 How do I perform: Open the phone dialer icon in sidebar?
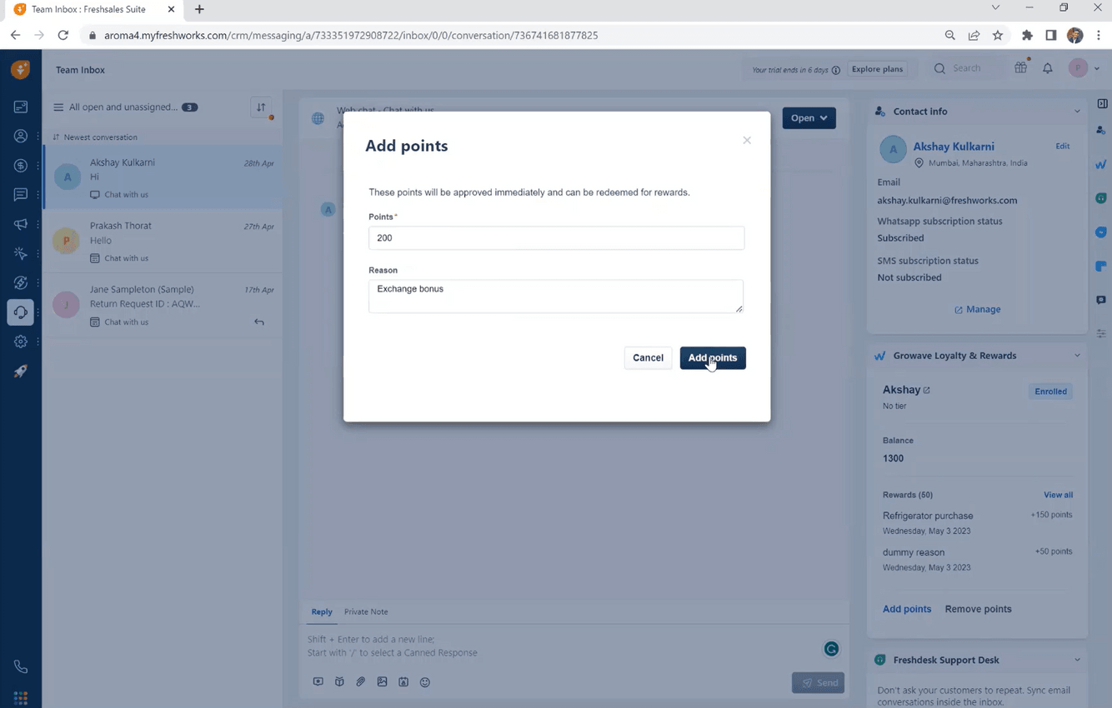(x=21, y=667)
